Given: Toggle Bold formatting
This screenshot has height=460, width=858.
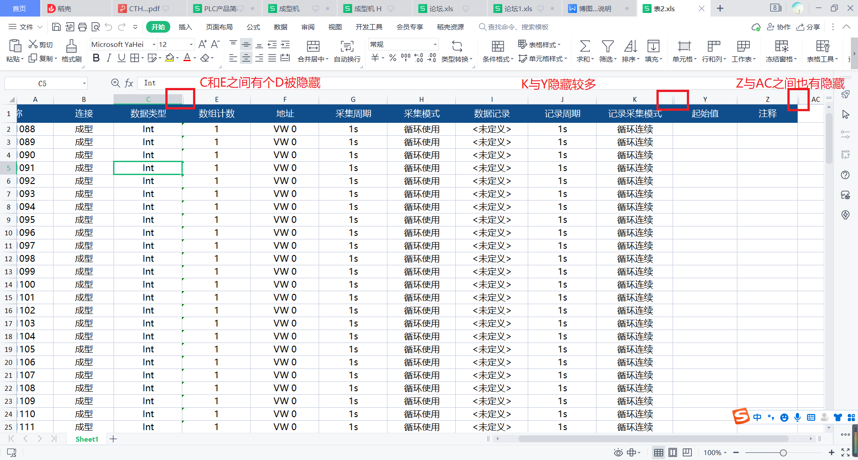Looking at the screenshot, I should tap(96, 58).
